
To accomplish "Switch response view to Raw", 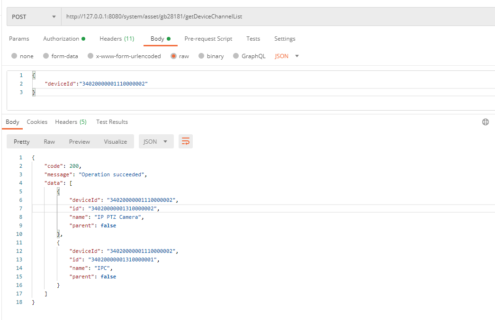I will [x=49, y=141].
